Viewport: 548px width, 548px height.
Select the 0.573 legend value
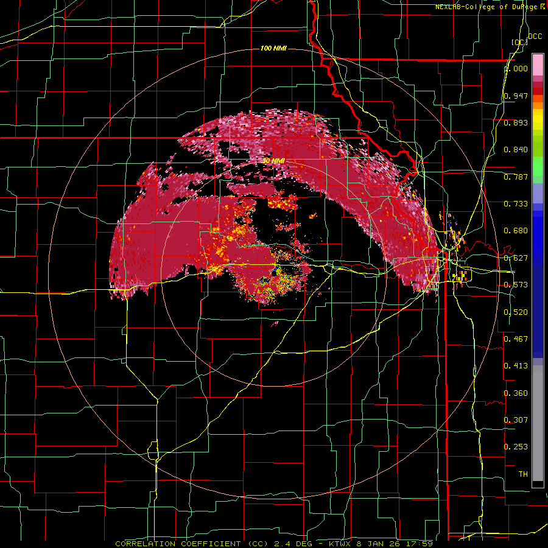516,285
